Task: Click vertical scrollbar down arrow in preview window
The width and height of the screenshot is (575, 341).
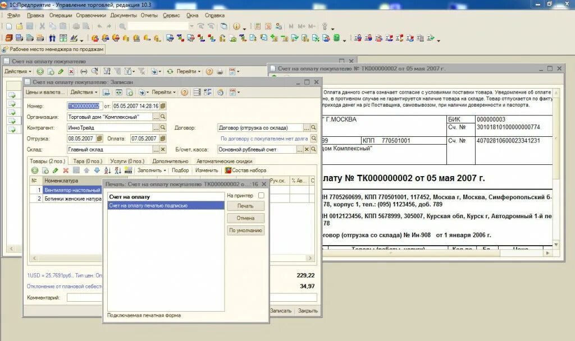Action: (556, 245)
